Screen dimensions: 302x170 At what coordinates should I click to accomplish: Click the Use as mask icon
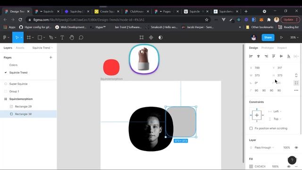(160, 37)
